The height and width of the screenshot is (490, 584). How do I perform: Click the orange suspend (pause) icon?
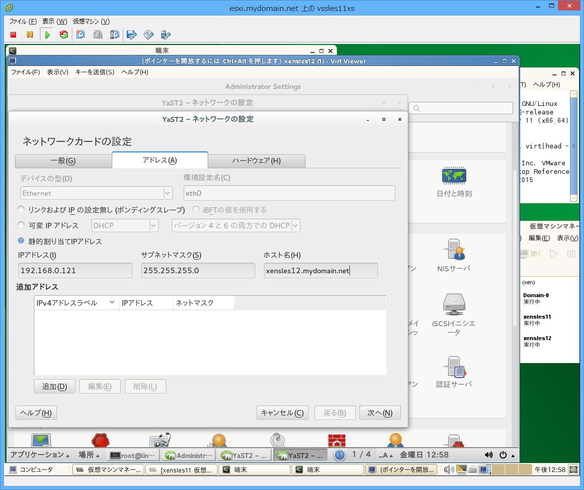point(30,34)
